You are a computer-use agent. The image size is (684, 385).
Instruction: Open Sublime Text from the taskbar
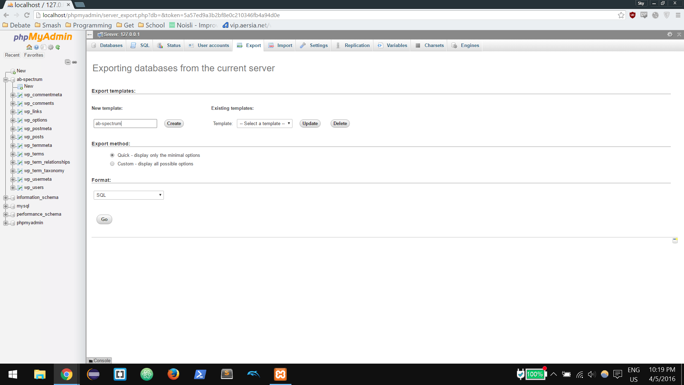[x=227, y=374]
